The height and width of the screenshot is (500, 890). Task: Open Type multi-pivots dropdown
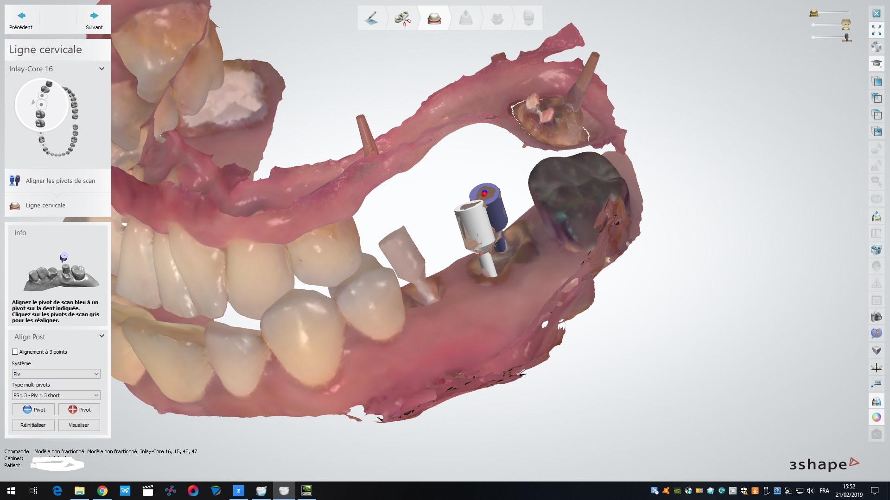pos(56,395)
